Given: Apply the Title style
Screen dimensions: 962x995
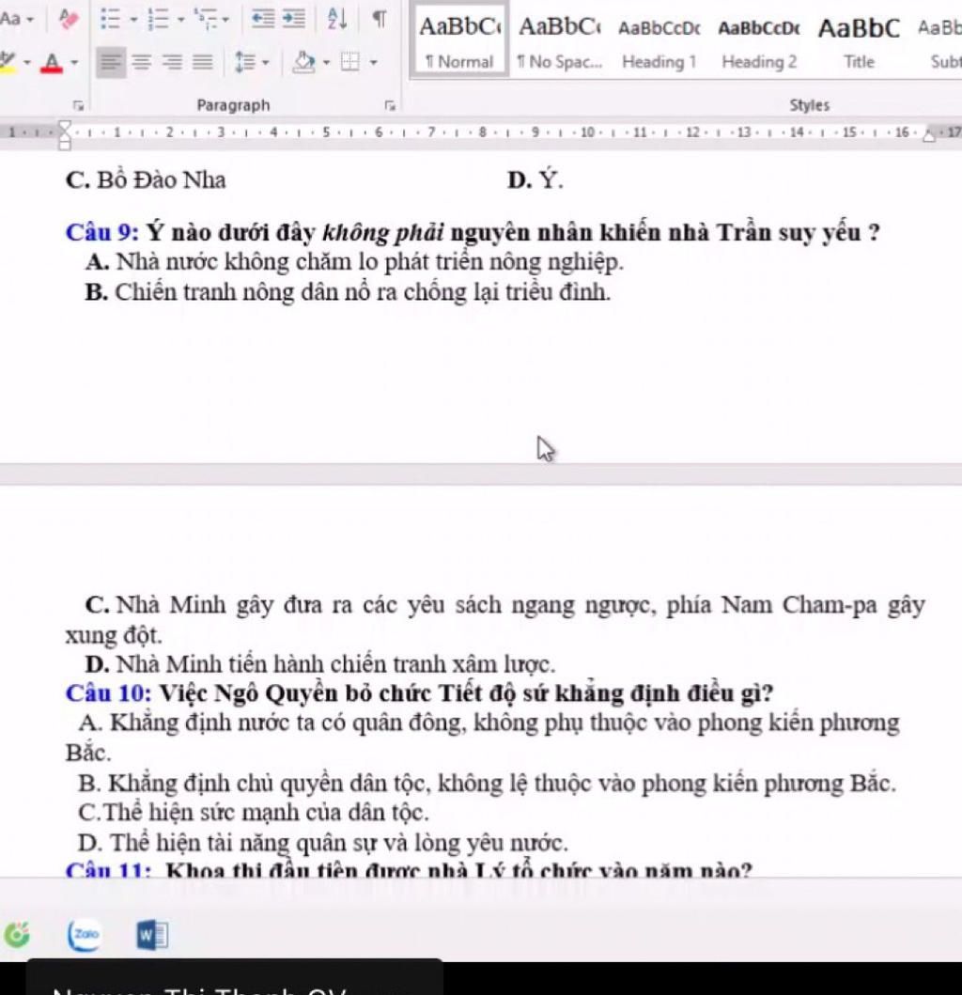Looking at the screenshot, I should (860, 40).
